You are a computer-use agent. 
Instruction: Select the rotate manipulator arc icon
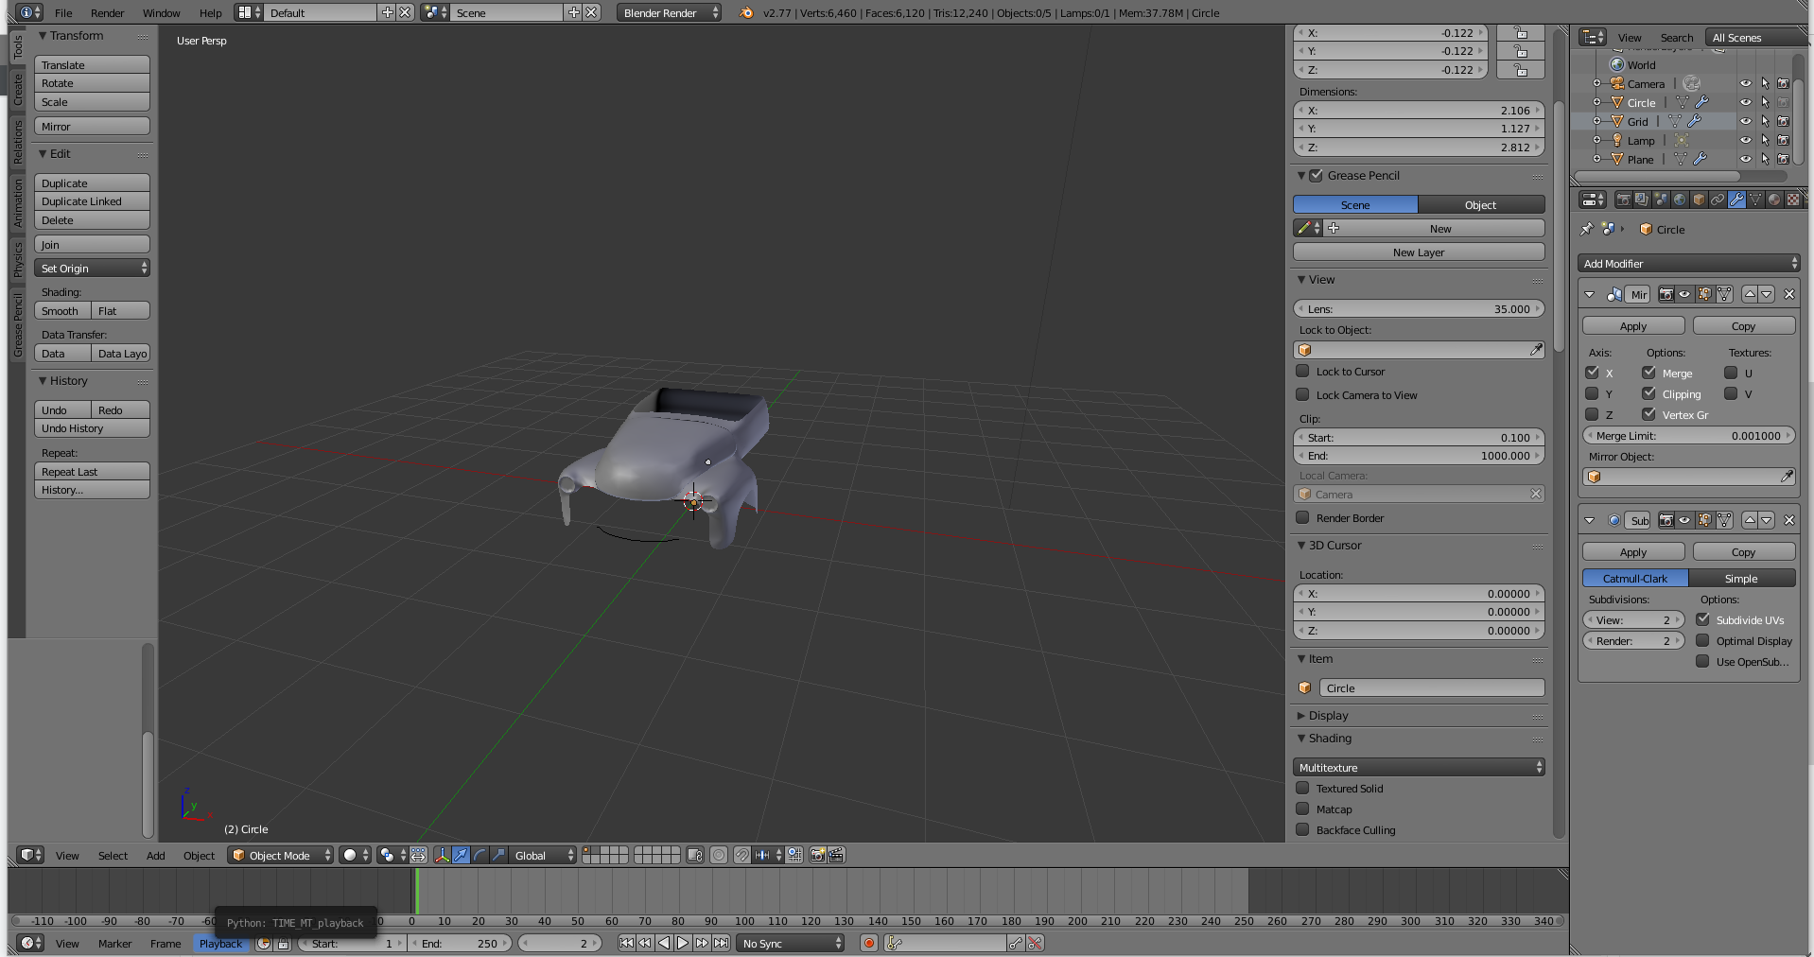[480, 856]
